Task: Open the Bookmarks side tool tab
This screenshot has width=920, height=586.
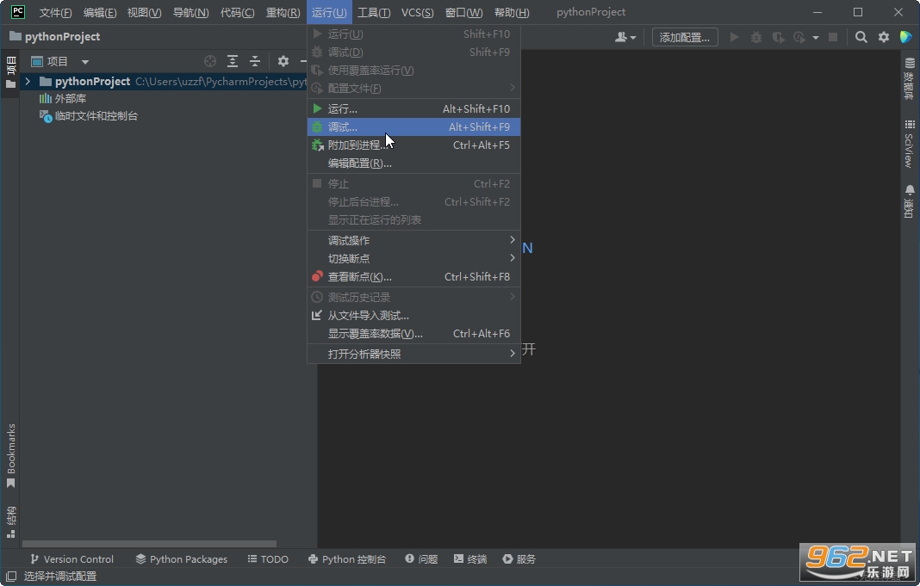Action: click(10, 455)
